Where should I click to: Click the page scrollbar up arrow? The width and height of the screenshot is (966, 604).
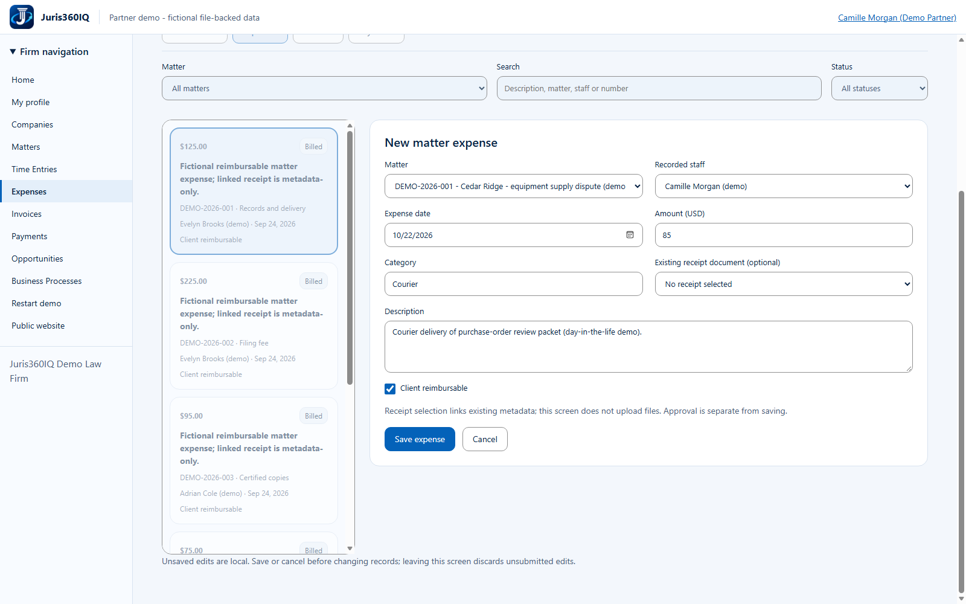(961, 40)
